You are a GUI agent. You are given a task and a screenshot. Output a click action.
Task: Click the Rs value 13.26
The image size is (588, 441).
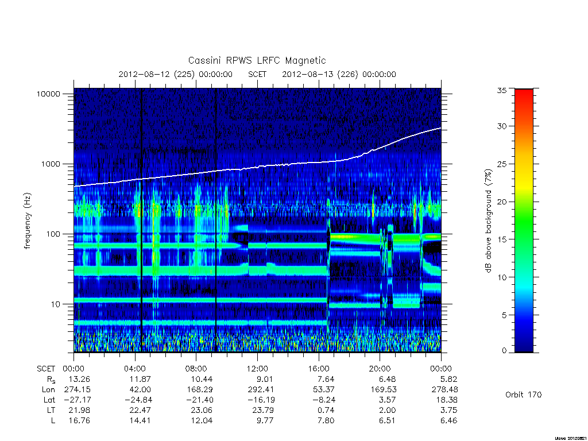(79, 379)
